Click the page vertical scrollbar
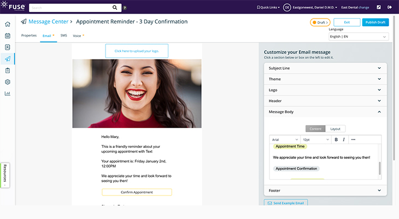The height and width of the screenshot is (219, 399). 394,88
